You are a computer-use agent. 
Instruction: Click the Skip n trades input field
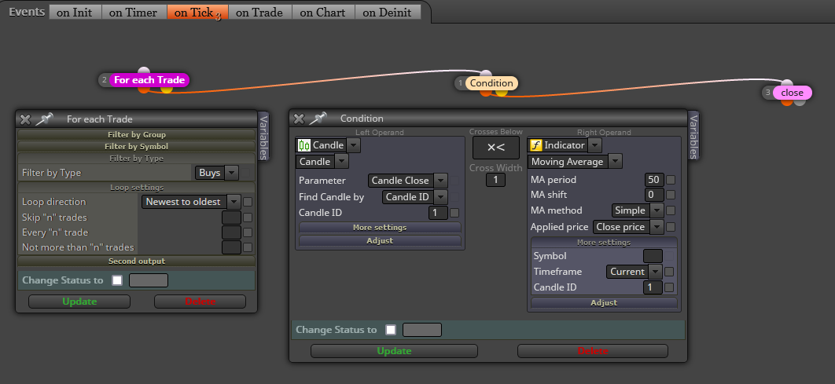tap(232, 218)
